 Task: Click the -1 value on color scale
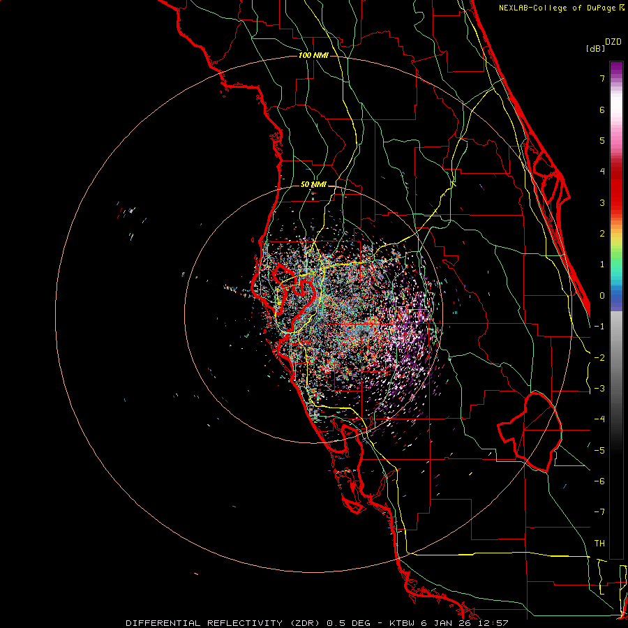(599, 327)
